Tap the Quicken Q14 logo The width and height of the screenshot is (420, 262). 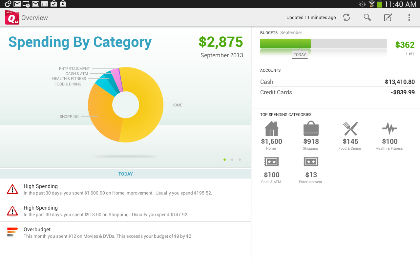click(12, 17)
